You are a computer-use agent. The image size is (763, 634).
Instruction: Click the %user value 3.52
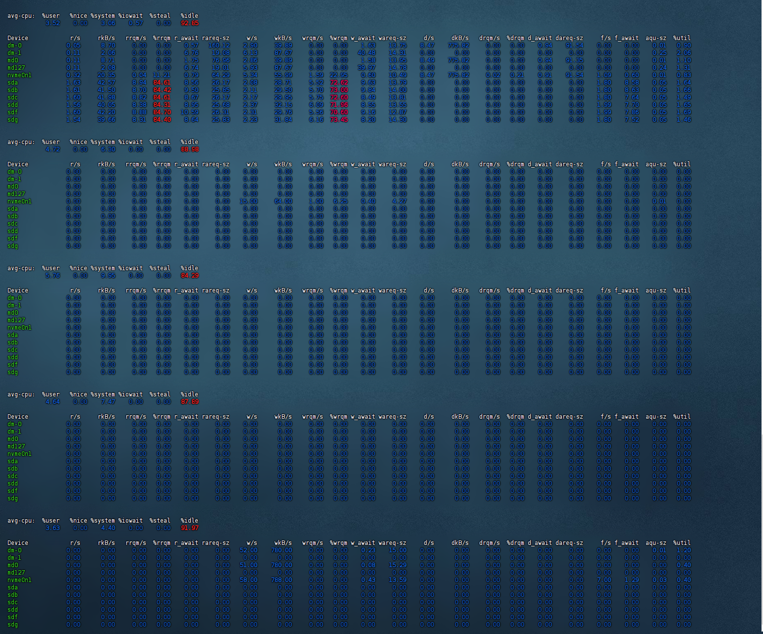(53, 23)
